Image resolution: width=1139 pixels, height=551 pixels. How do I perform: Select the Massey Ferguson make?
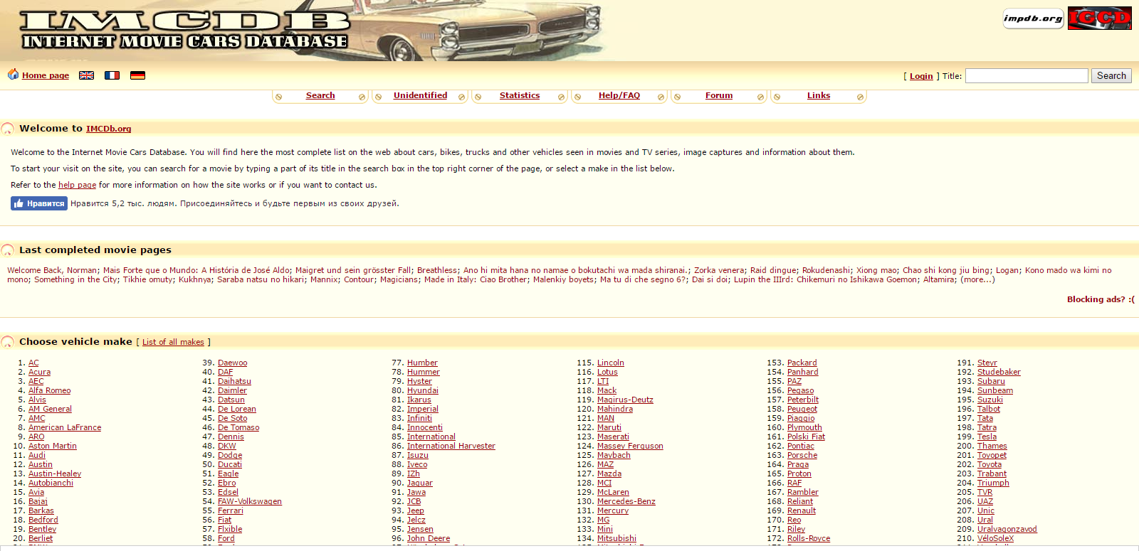(630, 446)
